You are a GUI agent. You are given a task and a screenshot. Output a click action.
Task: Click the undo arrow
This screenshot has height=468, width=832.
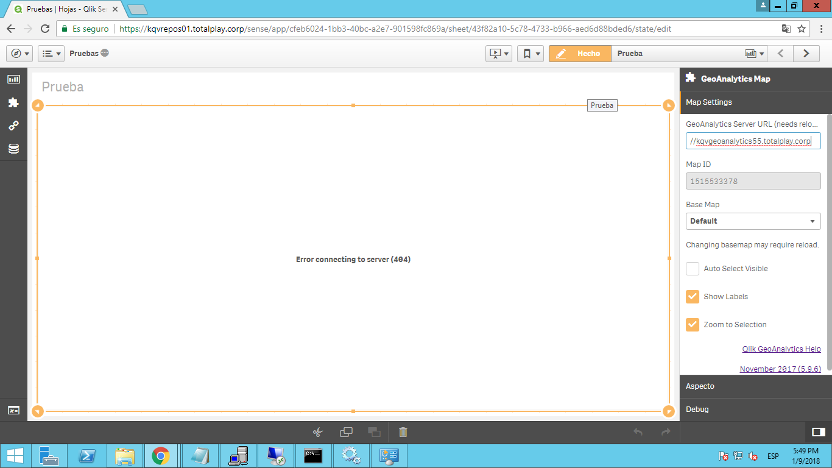pos(638,432)
